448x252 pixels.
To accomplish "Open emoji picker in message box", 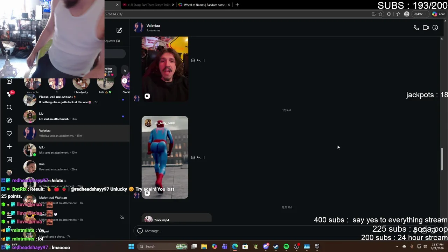I will point(140,231).
